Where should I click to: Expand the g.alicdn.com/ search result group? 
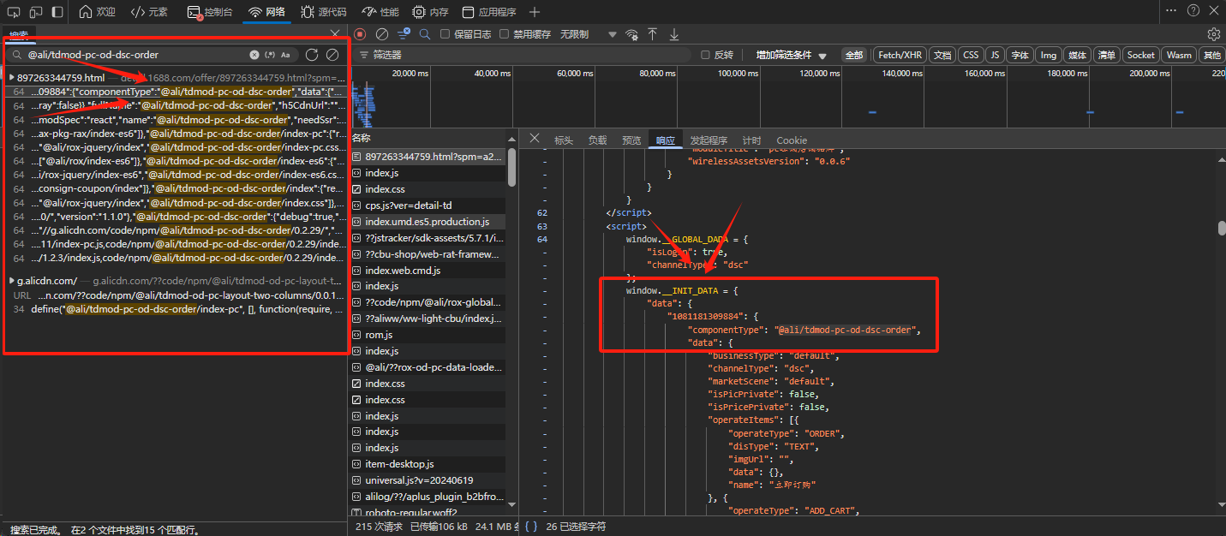click(x=11, y=281)
